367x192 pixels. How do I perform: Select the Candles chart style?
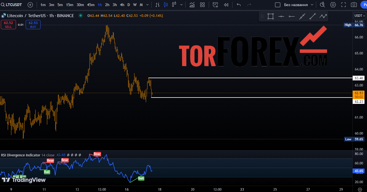click(166, 5)
